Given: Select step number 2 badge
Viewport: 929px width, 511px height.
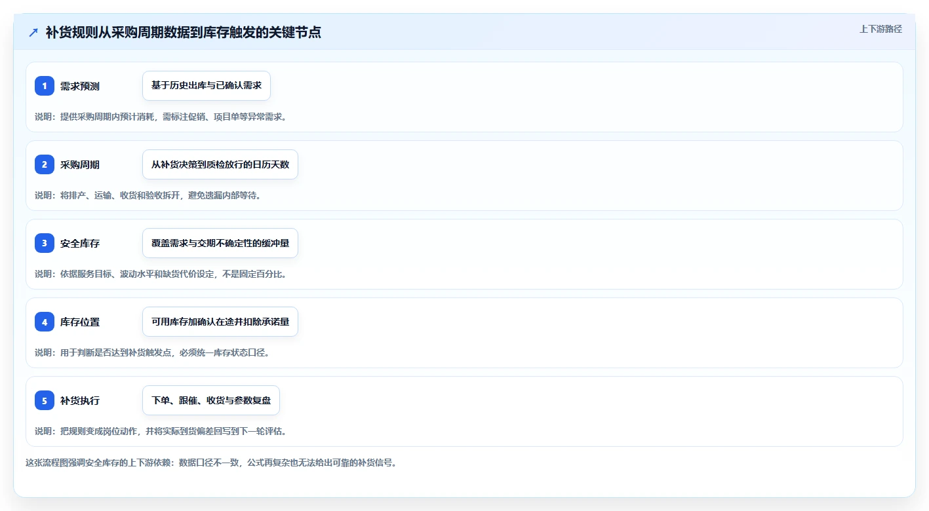Looking at the screenshot, I should point(45,164).
